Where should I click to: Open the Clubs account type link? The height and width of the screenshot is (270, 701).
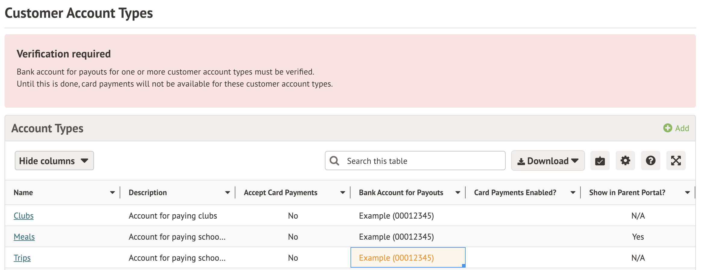point(24,216)
